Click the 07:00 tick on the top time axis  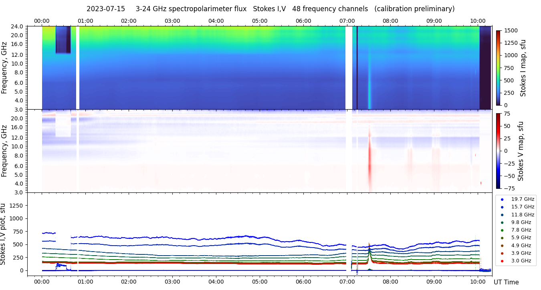coord(347,21)
